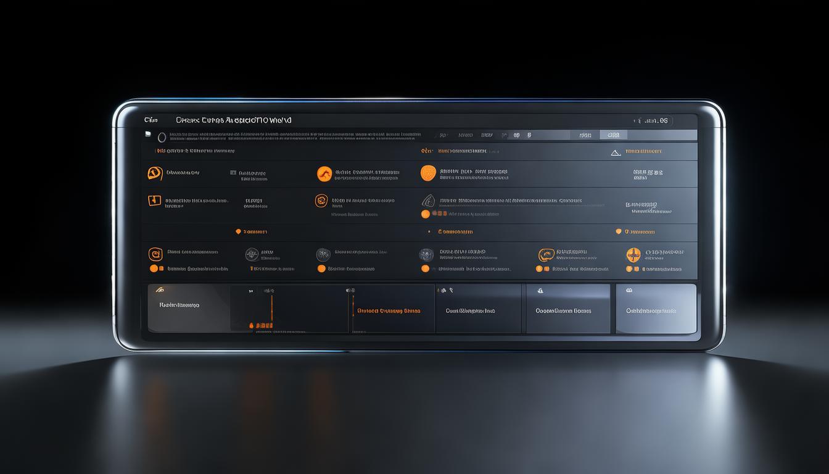This screenshot has width=829, height=474.
Task: Expand the right orange-marker section divider label
Action: tap(635, 232)
